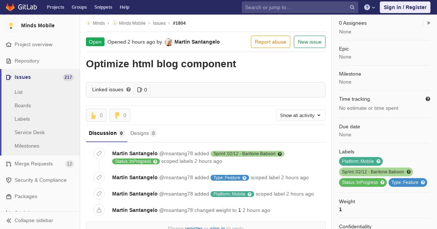Click the New issue button
This screenshot has width=437, height=229.
[310, 42]
